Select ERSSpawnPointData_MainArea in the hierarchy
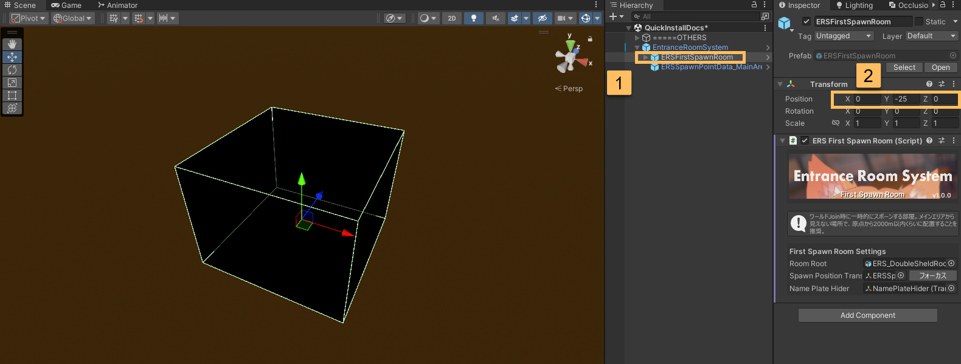Screen dimensions: 961x364 pos(711,67)
